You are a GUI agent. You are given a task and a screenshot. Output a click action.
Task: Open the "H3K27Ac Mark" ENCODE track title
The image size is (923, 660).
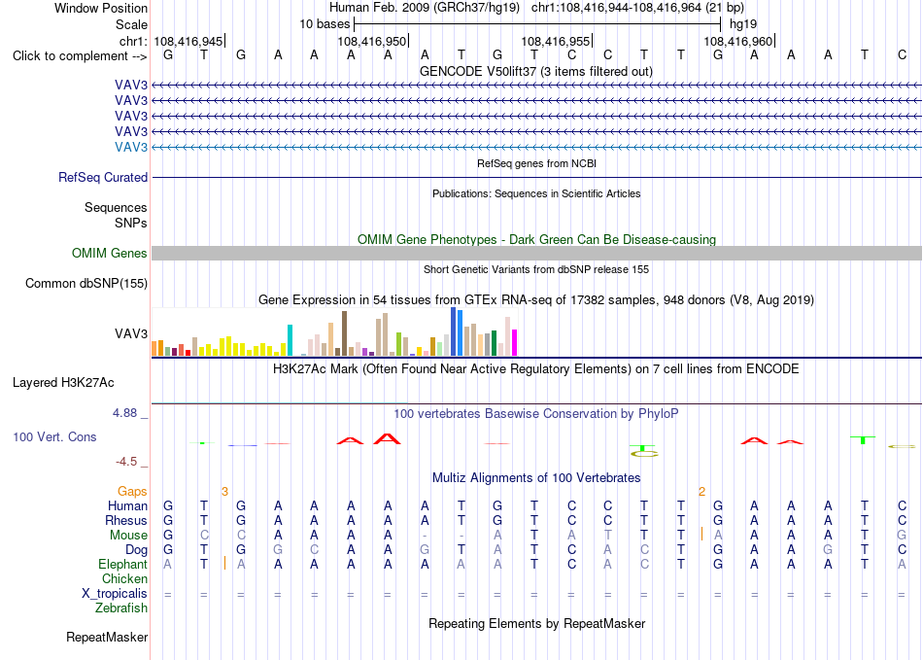(536, 369)
